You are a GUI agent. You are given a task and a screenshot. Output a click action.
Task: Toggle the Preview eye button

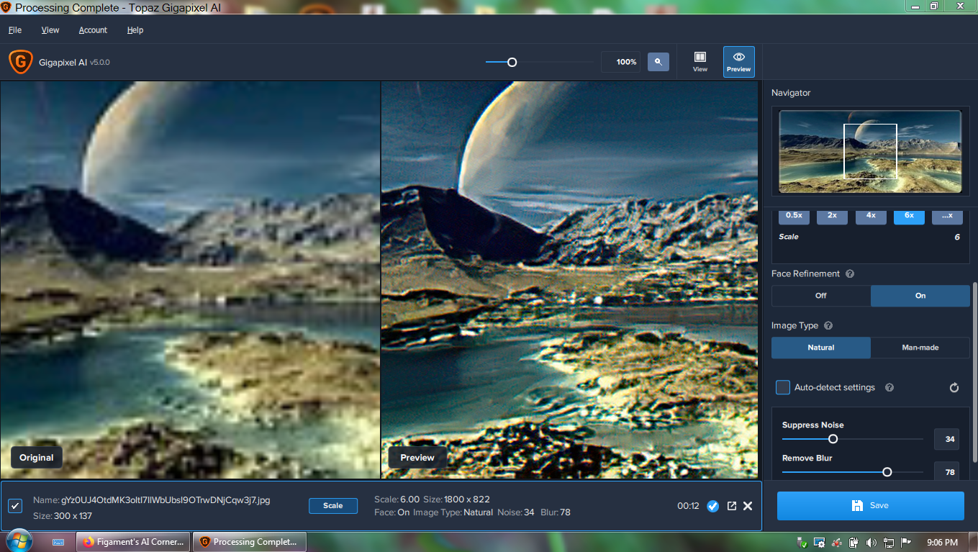point(738,62)
